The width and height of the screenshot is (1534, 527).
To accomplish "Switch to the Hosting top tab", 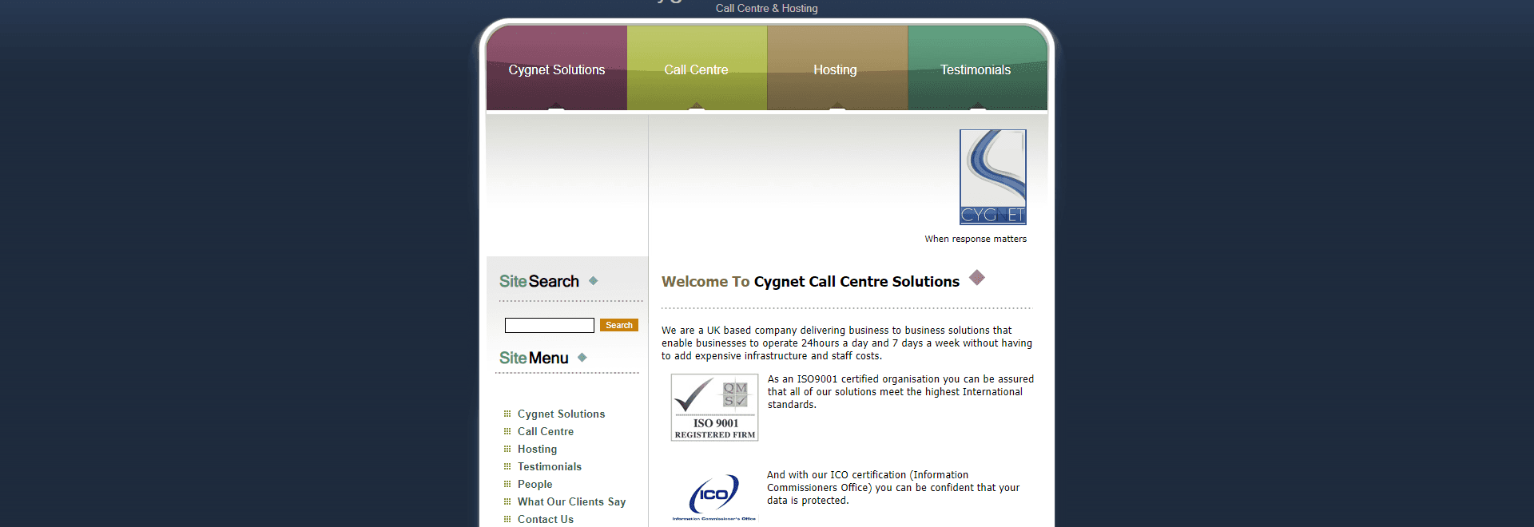I will point(837,68).
